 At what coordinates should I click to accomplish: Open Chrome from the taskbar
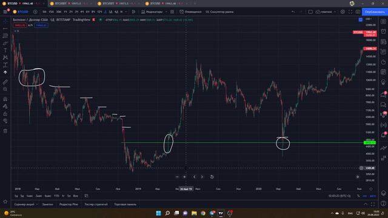[203, 213]
